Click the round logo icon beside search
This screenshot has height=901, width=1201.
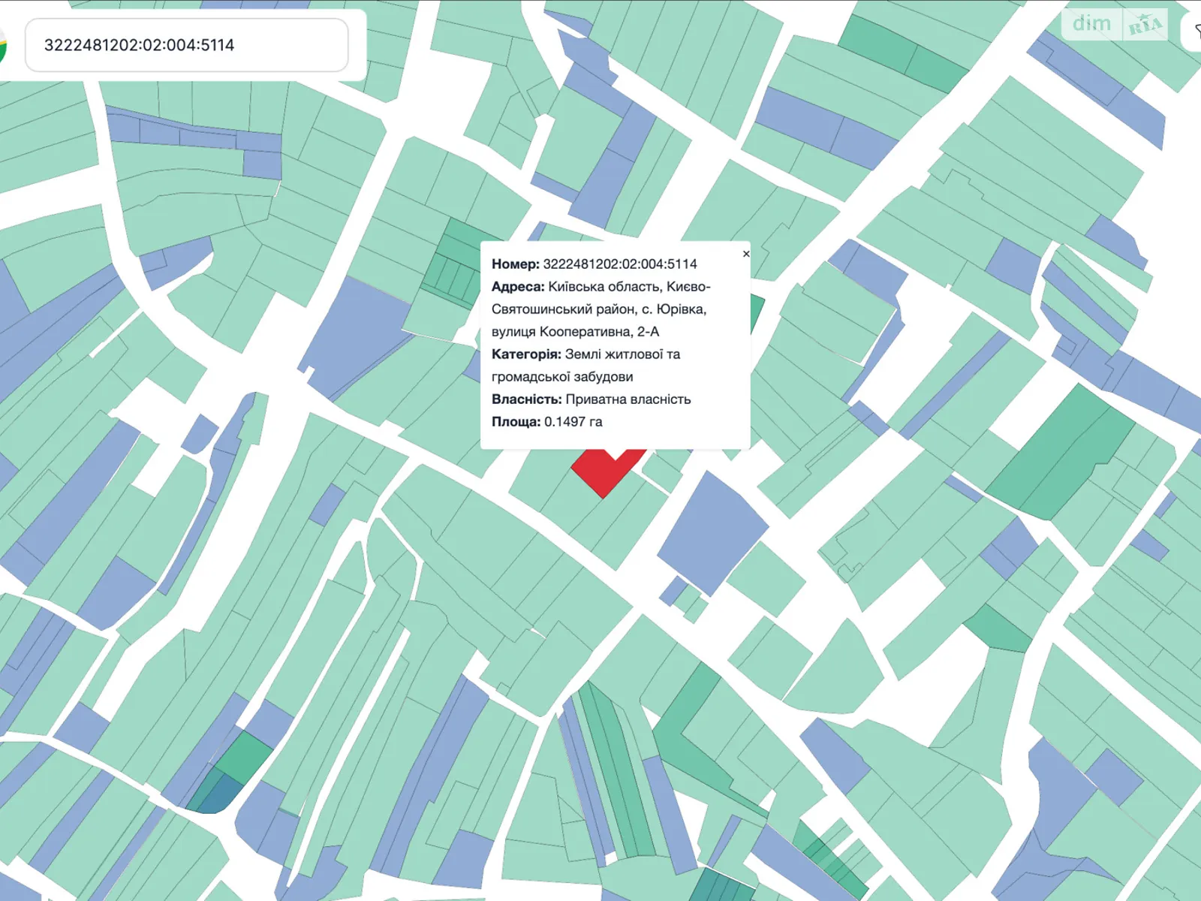2,45
